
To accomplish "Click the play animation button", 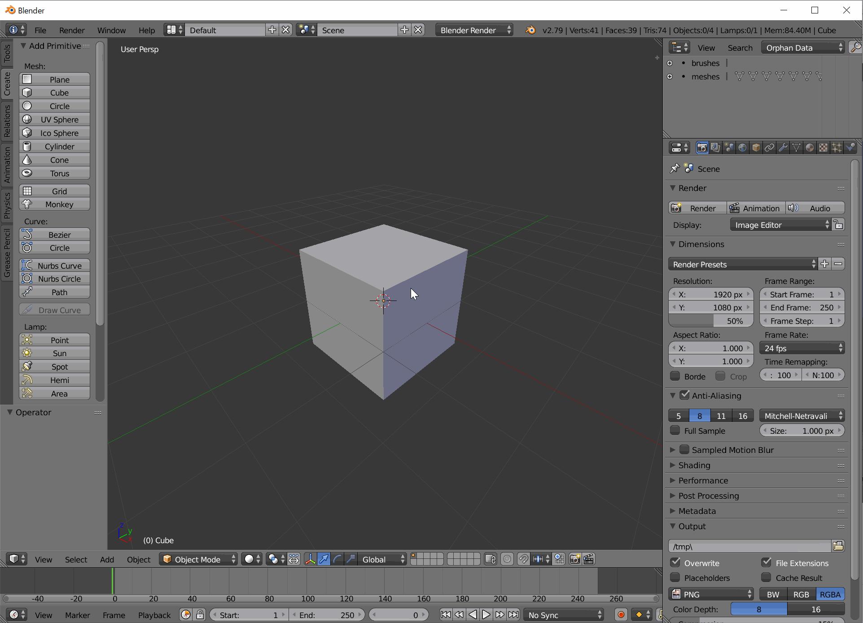I will click(486, 614).
